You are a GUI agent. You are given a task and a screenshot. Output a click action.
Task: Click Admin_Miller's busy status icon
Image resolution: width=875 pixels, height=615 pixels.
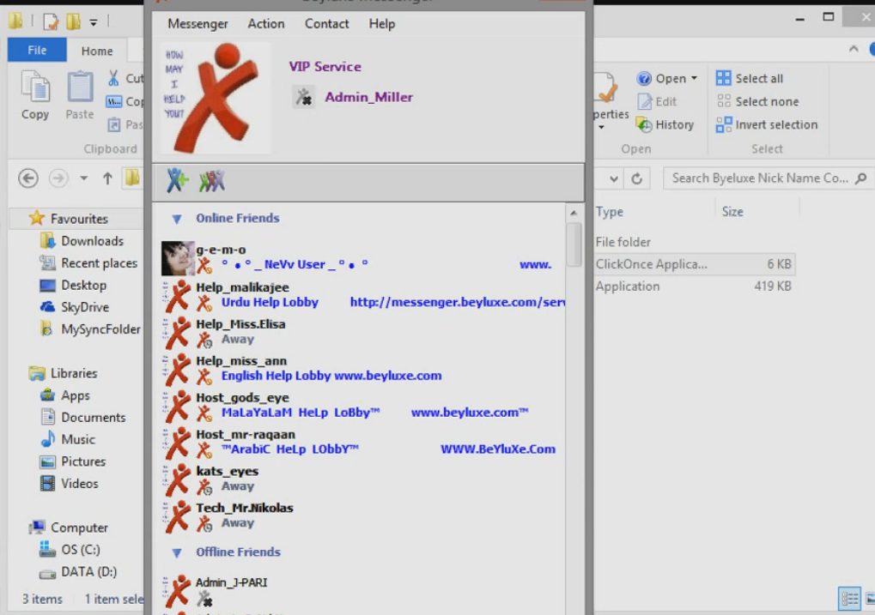pos(305,97)
